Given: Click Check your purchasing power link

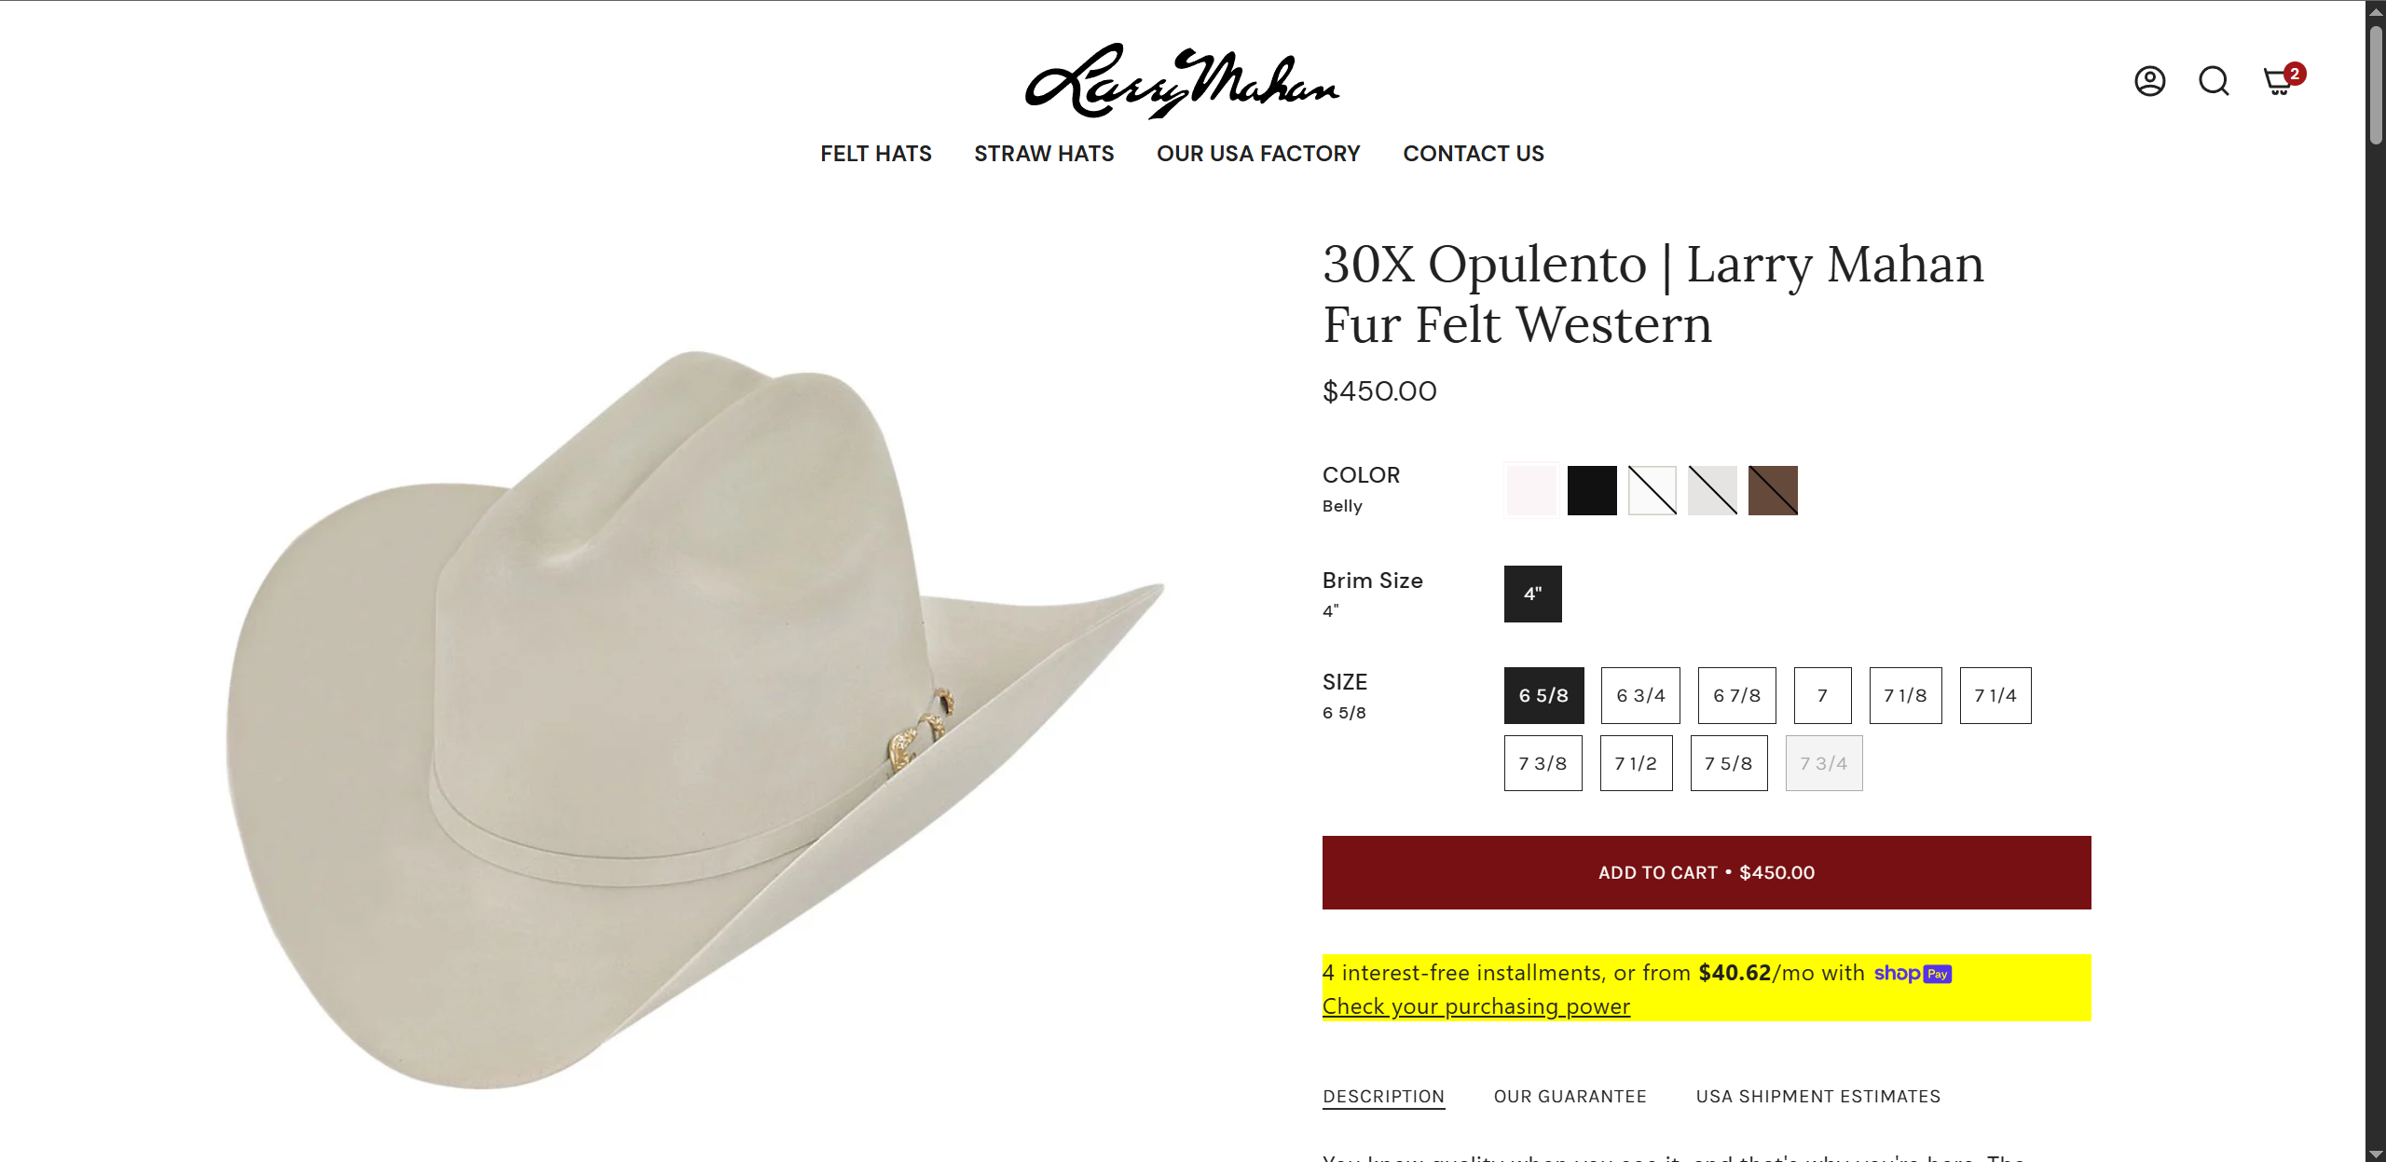Looking at the screenshot, I should [x=1475, y=1006].
